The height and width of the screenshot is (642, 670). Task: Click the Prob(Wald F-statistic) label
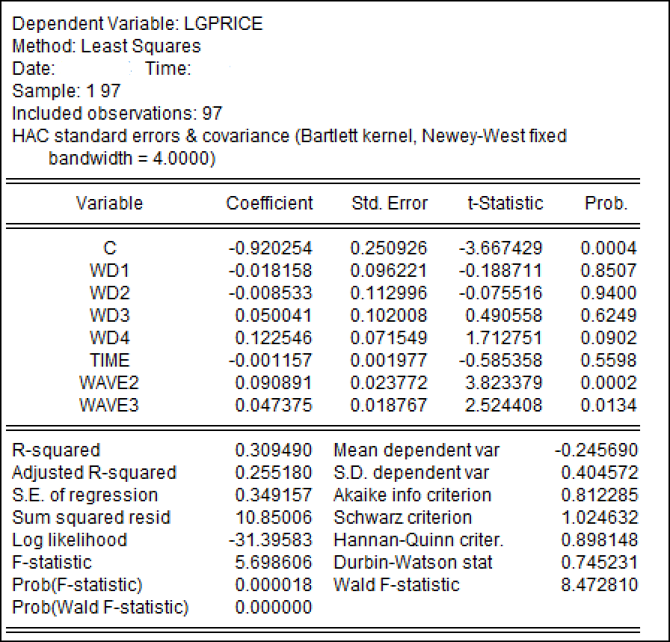click(x=100, y=608)
